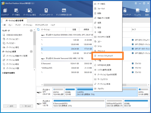The width and height of the screenshot is (151, 113).
Task: Click the タイプ column header
Action: click(x=141, y=29)
